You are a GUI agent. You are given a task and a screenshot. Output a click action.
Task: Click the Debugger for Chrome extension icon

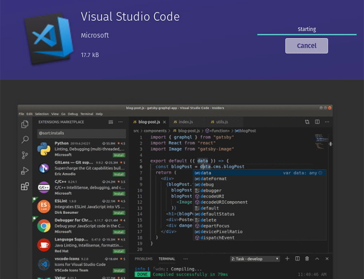click(x=44, y=226)
